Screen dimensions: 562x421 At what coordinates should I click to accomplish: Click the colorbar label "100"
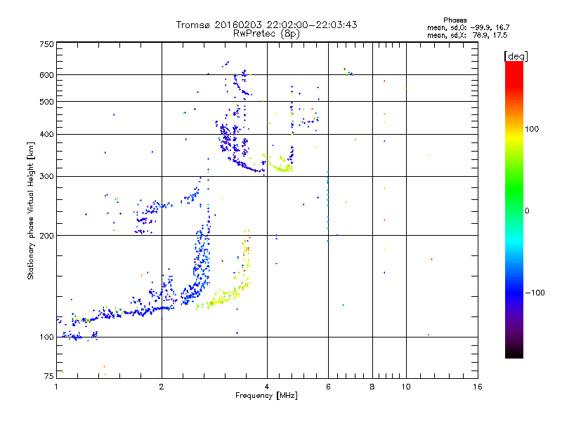tap(532, 129)
